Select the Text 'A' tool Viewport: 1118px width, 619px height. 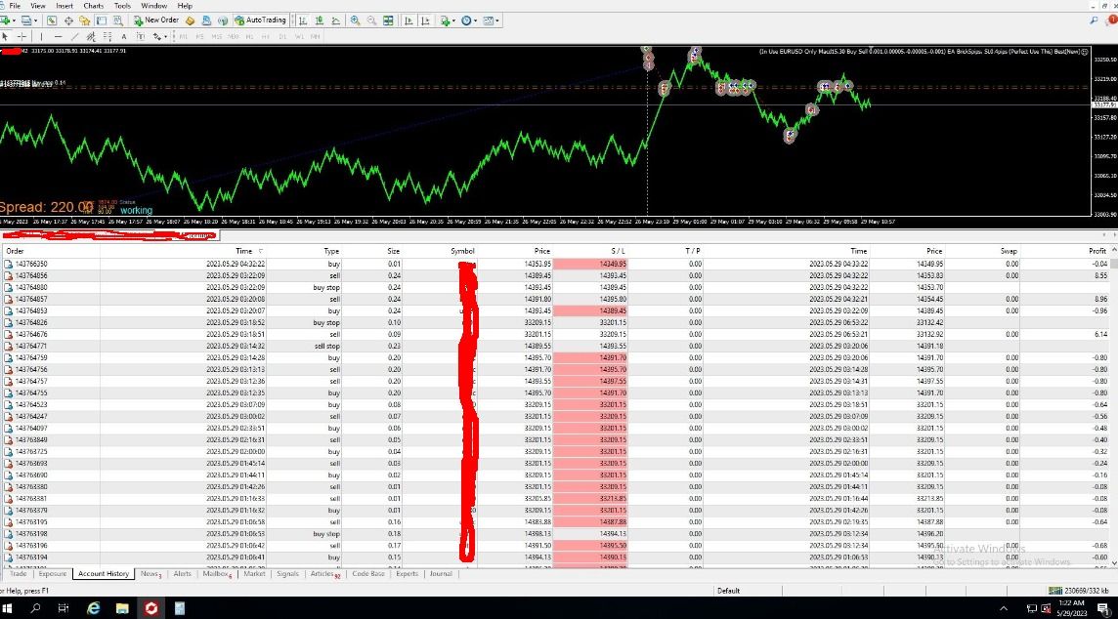tap(124, 36)
